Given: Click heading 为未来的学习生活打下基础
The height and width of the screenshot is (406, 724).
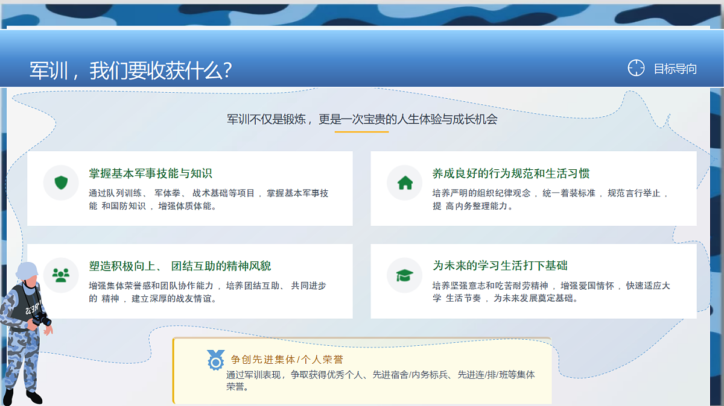Looking at the screenshot, I should pos(500,266).
